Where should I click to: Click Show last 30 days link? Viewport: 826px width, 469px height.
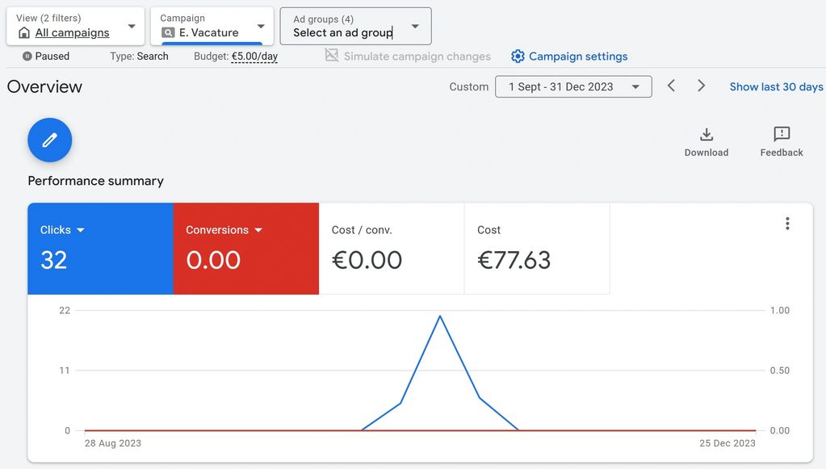point(776,86)
